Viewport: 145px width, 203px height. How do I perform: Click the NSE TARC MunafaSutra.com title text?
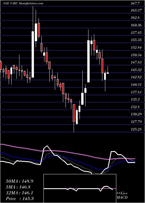pyautogui.click(x=23, y=3)
